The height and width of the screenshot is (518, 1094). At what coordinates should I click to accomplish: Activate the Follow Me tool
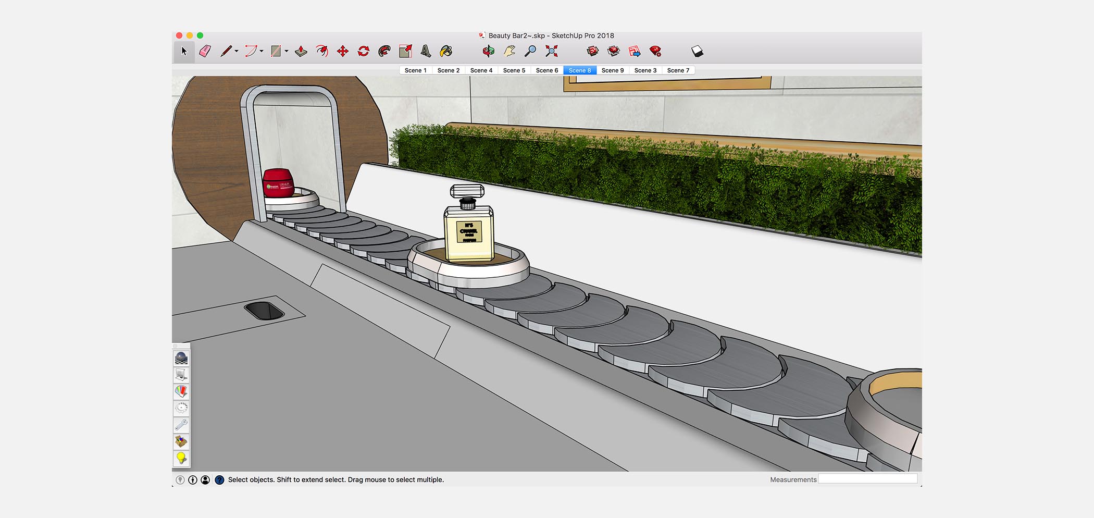click(384, 51)
